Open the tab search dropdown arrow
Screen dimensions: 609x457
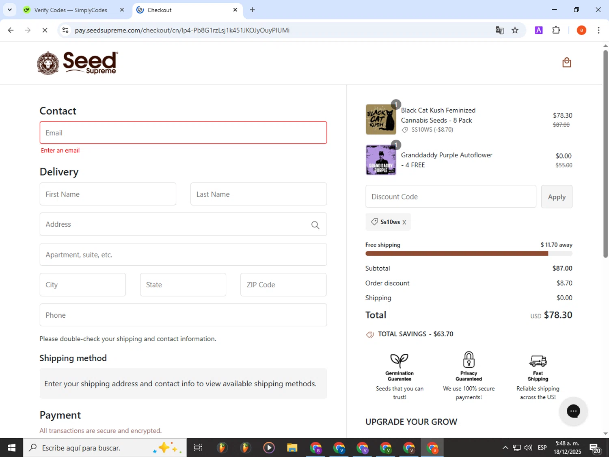(x=10, y=10)
